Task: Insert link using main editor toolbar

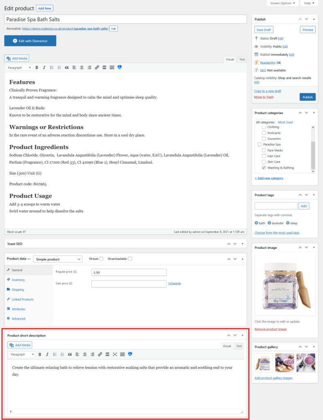Action: [x=97, y=68]
